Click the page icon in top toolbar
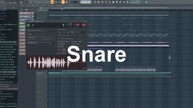The image size is (193, 108). tap(113, 2)
